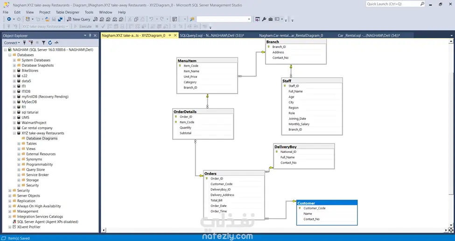Screen dimensions: 455x241
Task: Click the Analysis Services DMX Query icon
Action: click(x=109, y=19)
